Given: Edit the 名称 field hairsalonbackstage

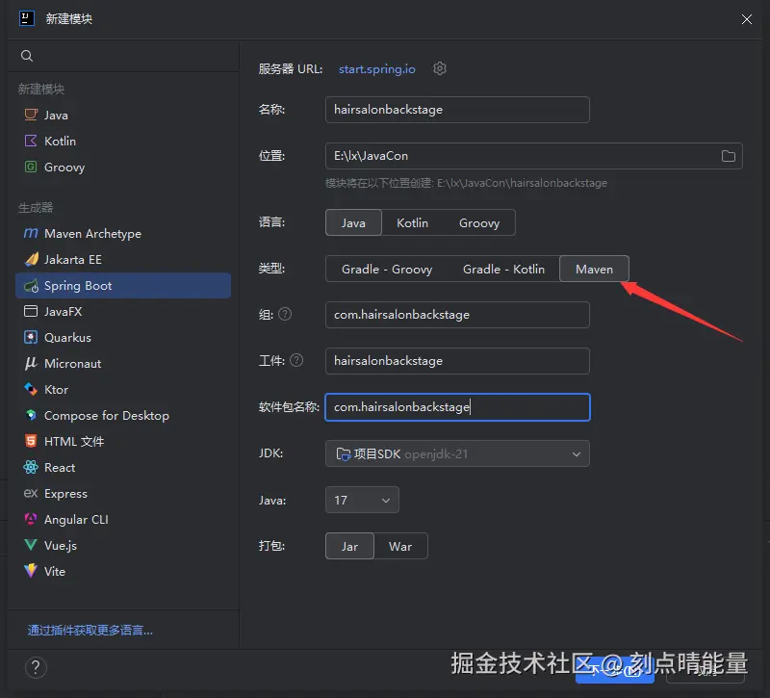Looking at the screenshot, I should [x=458, y=110].
